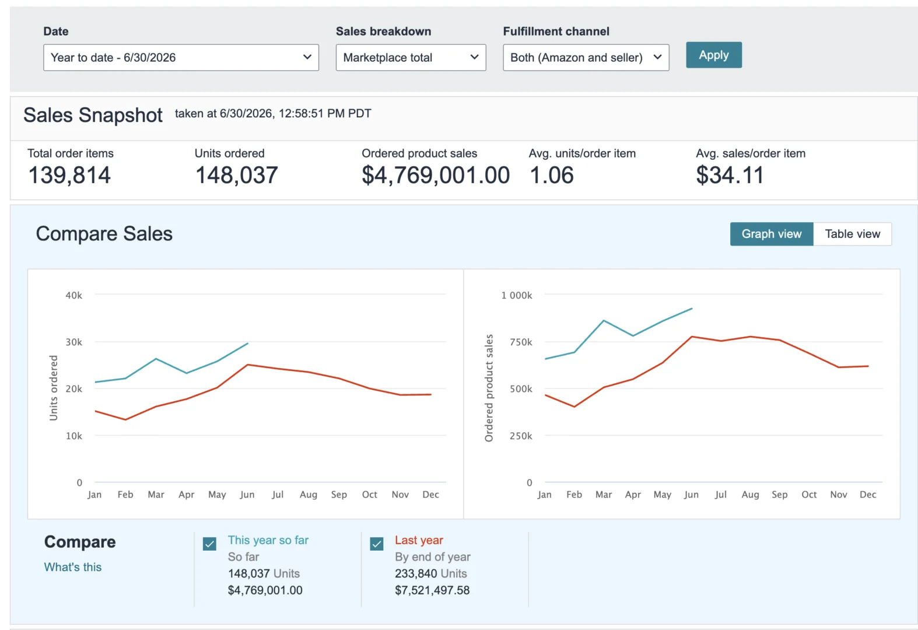Open the Fulfillment channel dropdown
This screenshot has width=918, height=630.
click(x=586, y=58)
